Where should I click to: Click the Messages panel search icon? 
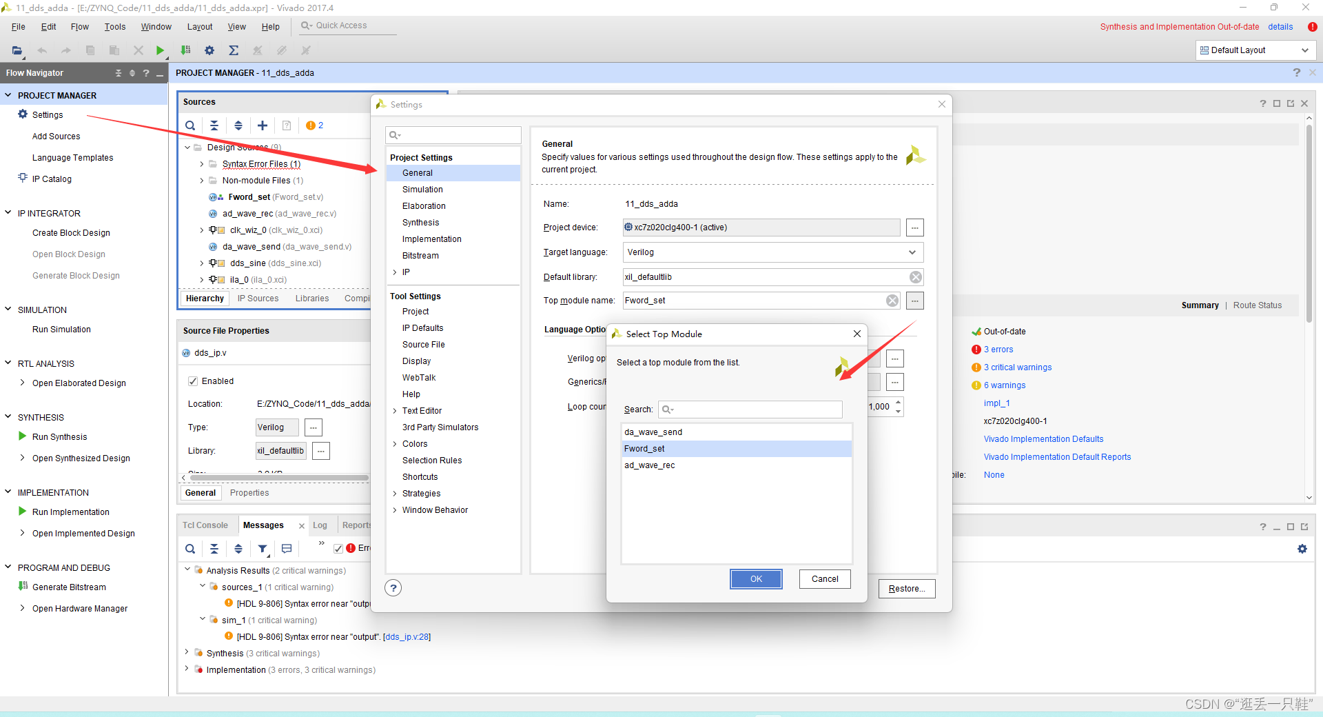pos(190,549)
